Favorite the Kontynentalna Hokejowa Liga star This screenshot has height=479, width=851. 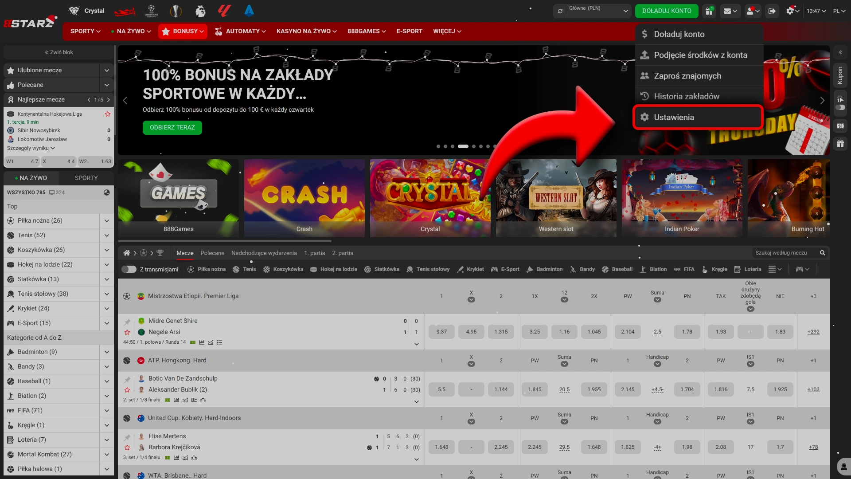pos(107,114)
